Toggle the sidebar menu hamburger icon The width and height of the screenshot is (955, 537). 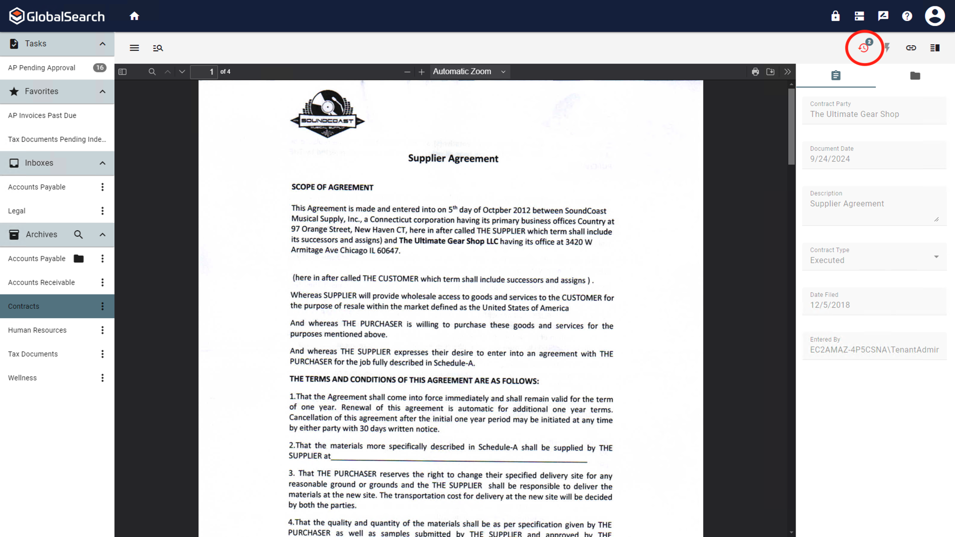(x=134, y=48)
